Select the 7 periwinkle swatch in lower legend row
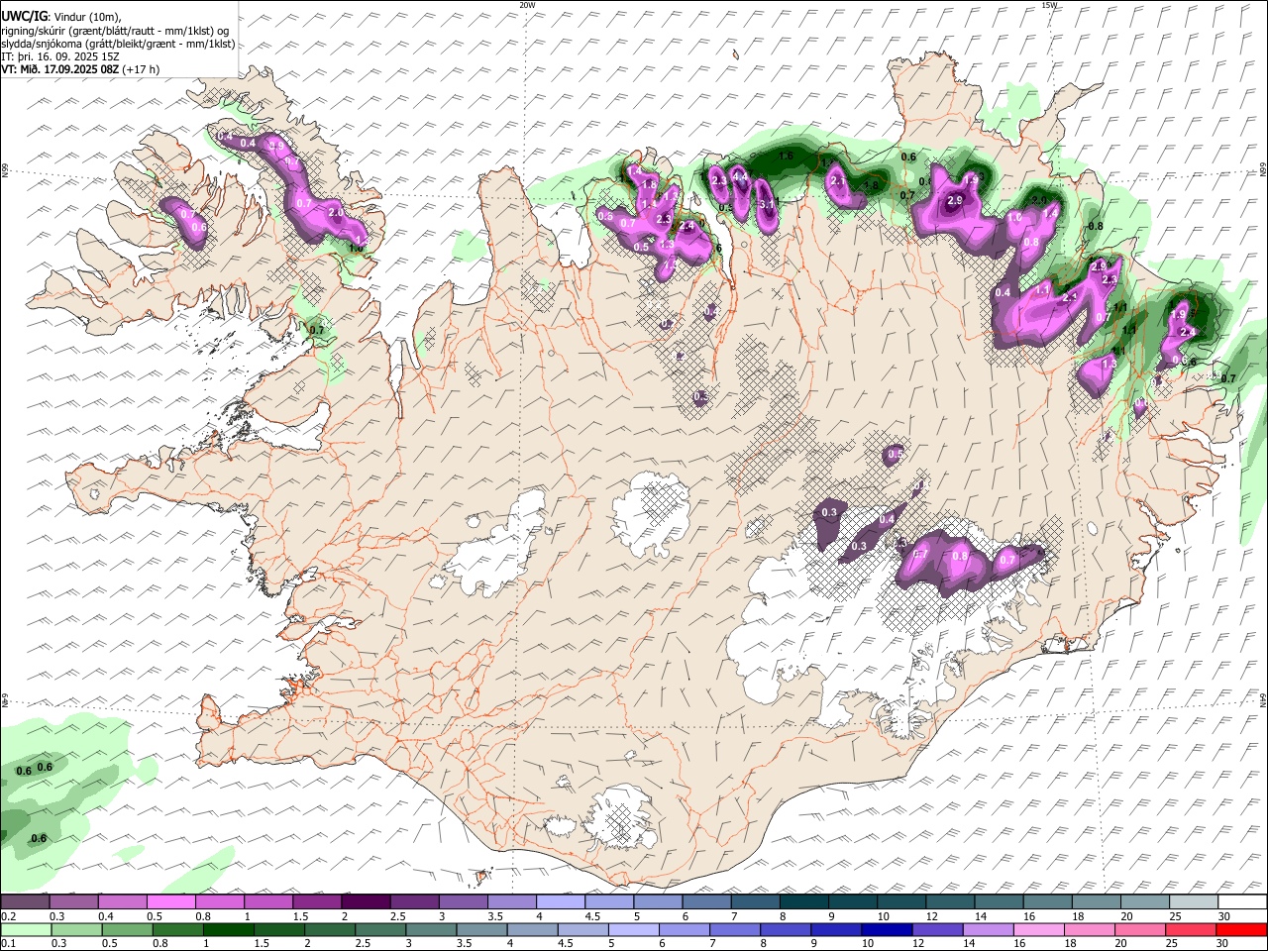 click(x=735, y=930)
